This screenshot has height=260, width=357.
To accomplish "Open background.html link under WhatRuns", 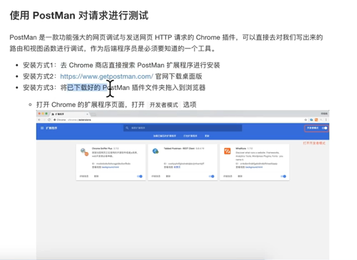I will (254, 167).
